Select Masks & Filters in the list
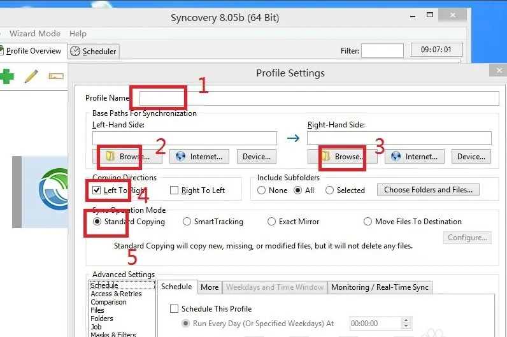The width and height of the screenshot is (507, 337). (113, 334)
